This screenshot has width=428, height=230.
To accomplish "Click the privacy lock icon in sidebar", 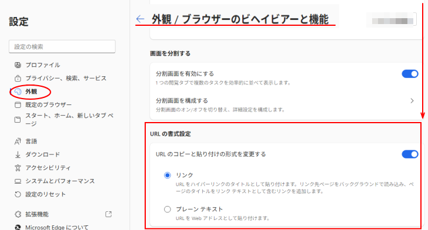I will point(18,78).
